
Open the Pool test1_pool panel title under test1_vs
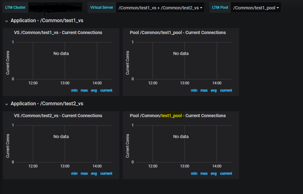(178, 32)
